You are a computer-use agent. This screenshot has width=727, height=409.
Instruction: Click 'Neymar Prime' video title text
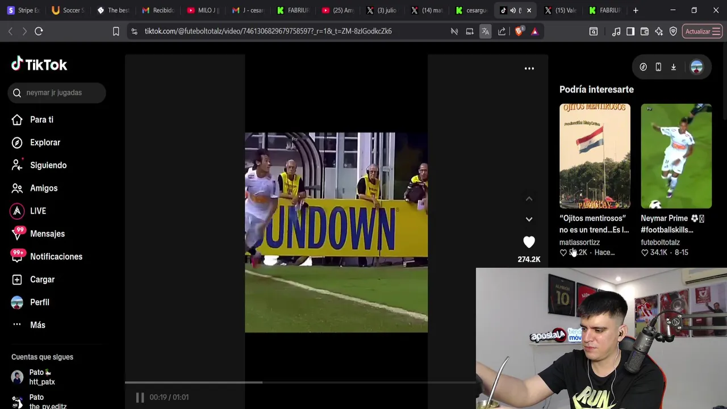[x=672, y=224]
